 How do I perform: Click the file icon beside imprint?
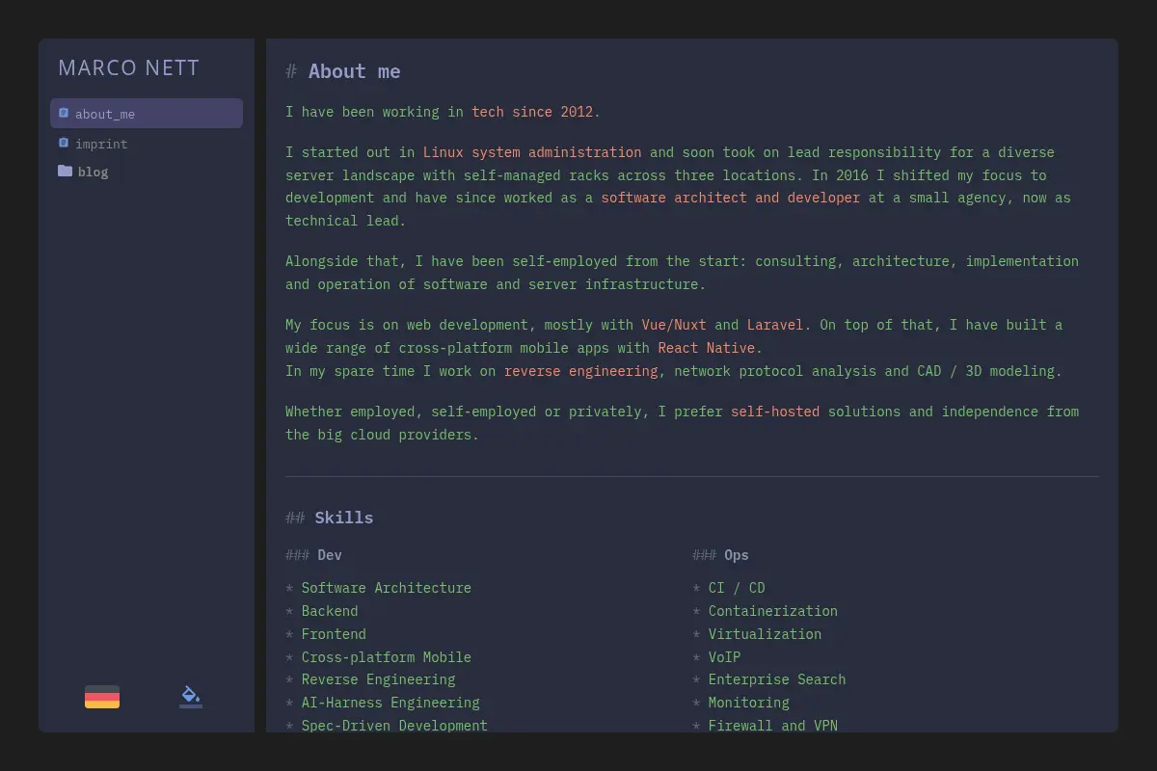(x=64, y=143)
